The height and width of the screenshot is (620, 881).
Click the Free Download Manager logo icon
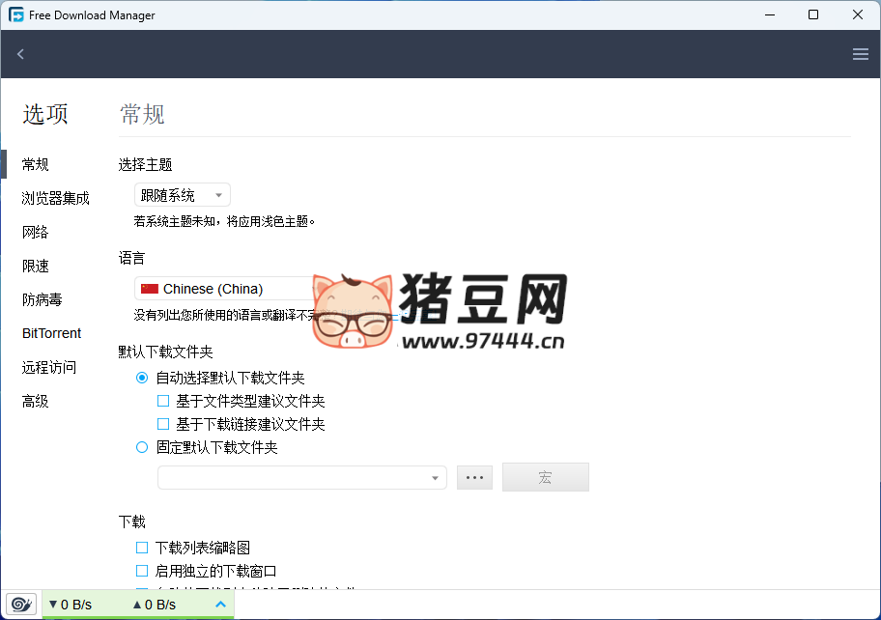tap(16, 14)
